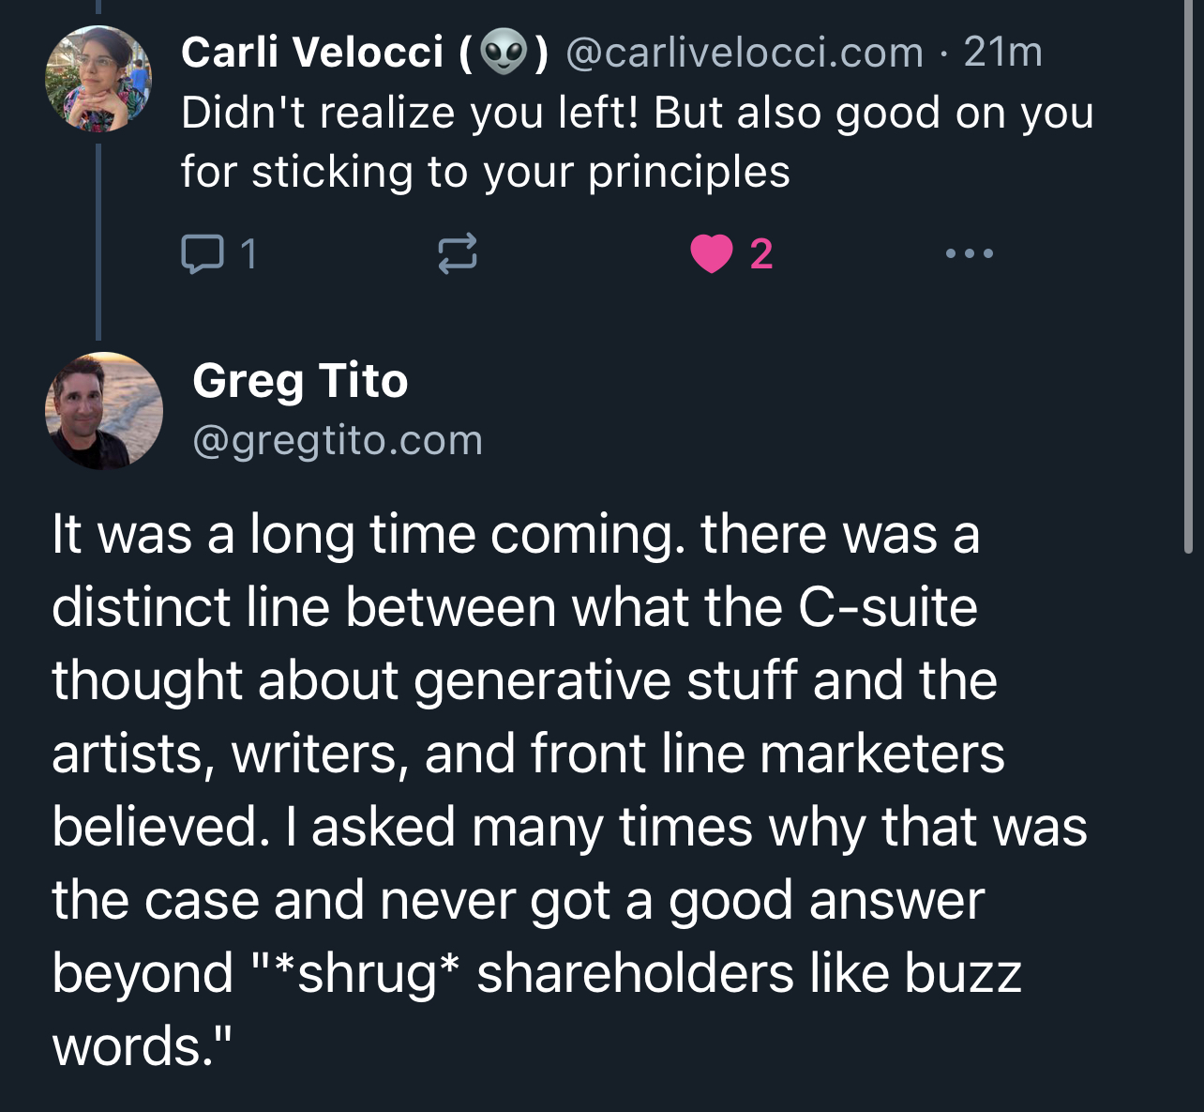Open the @gregtito.com handle

[338, 440]
